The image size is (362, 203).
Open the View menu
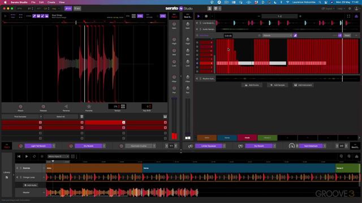(62, 2)
